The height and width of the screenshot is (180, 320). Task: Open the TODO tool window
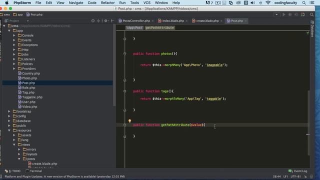[x=12, y=171]
